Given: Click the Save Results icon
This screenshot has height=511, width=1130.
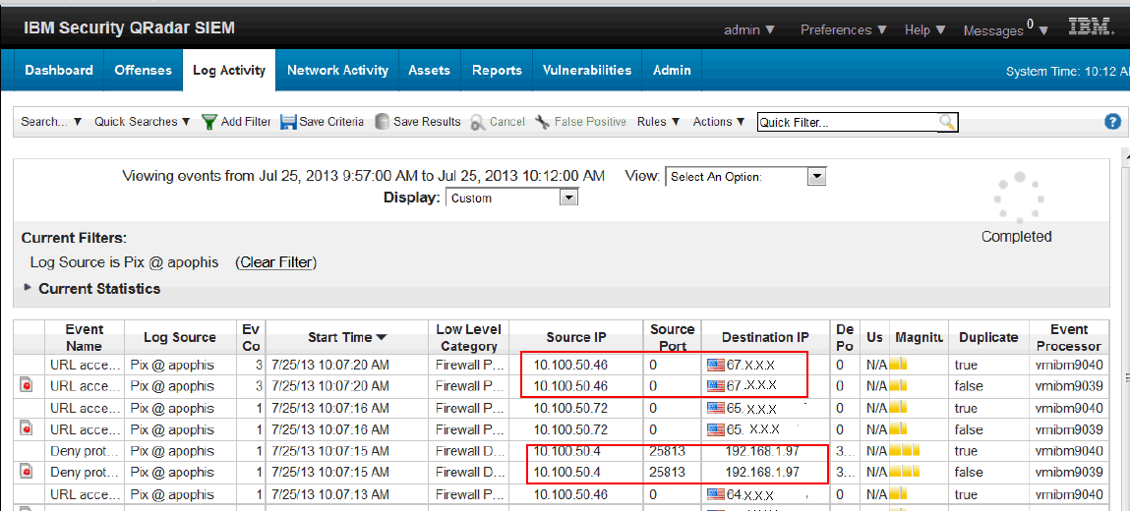Looking at the screenshot, I should point(383,122).
